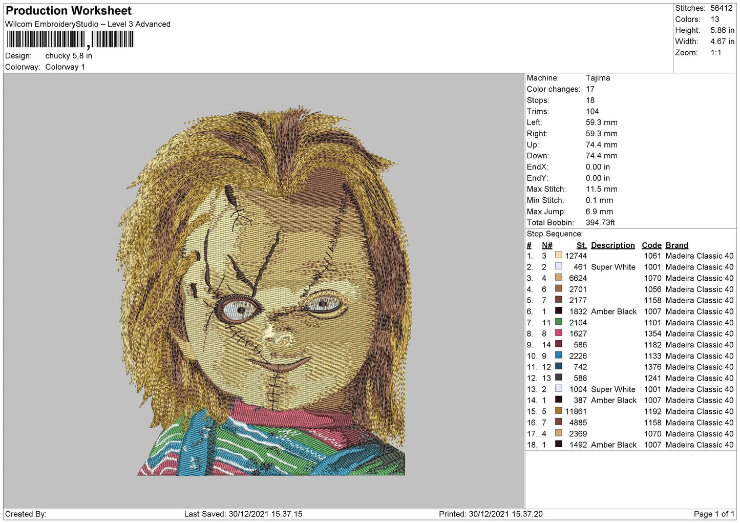The height and width of the screenshot is (523, 740).
Task: Select Total Bobbin value 394.73ft
Action: (600, 223)
